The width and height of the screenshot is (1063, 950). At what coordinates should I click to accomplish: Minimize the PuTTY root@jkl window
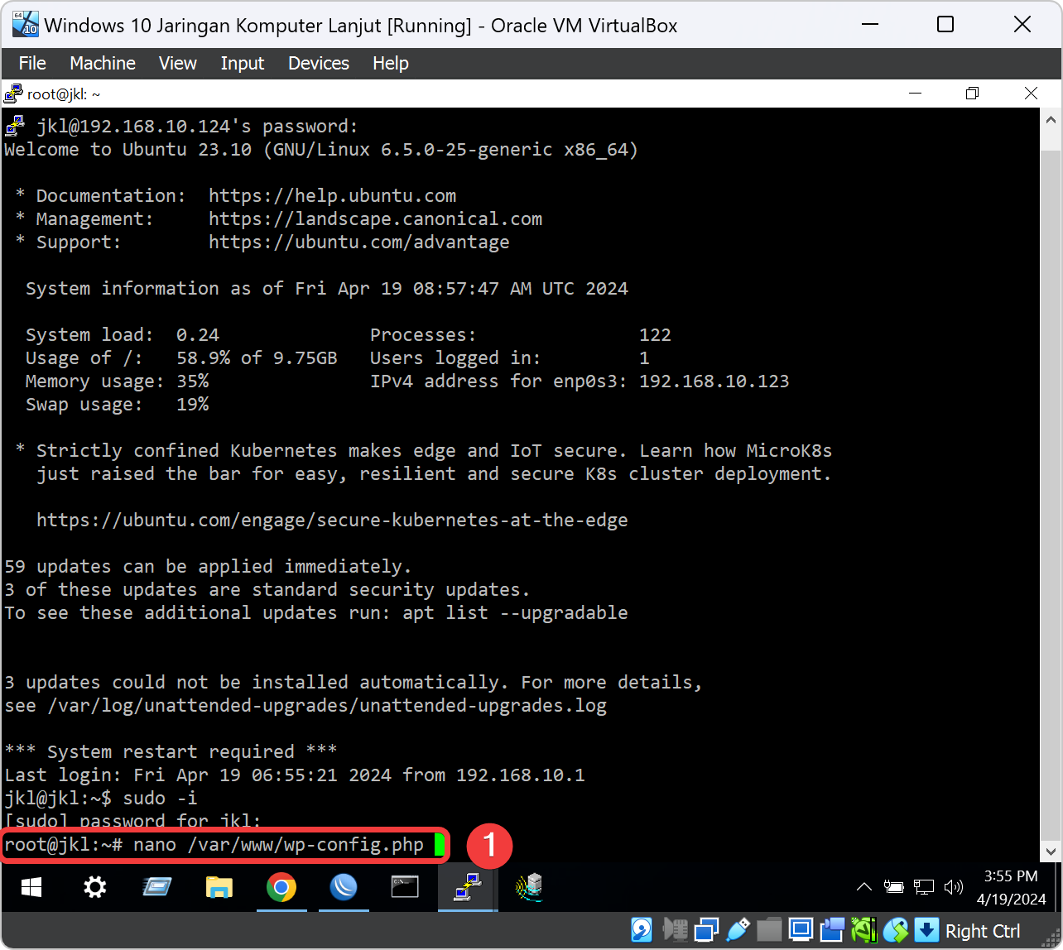tap(915, 94)
